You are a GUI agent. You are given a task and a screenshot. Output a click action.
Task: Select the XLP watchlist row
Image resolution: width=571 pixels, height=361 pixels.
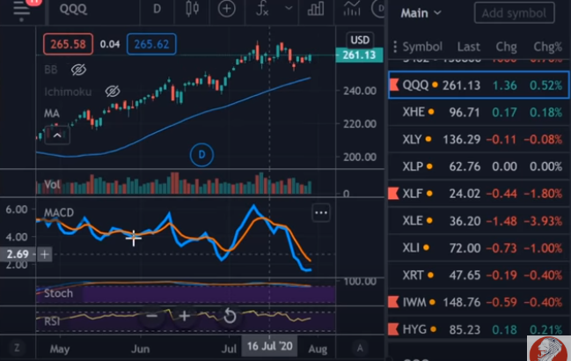[479, 166]
